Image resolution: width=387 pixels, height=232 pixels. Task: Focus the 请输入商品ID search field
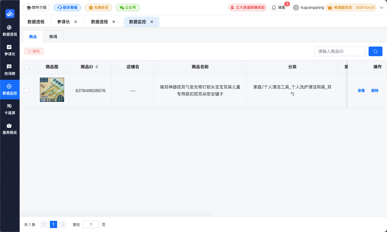click(340, 51)
